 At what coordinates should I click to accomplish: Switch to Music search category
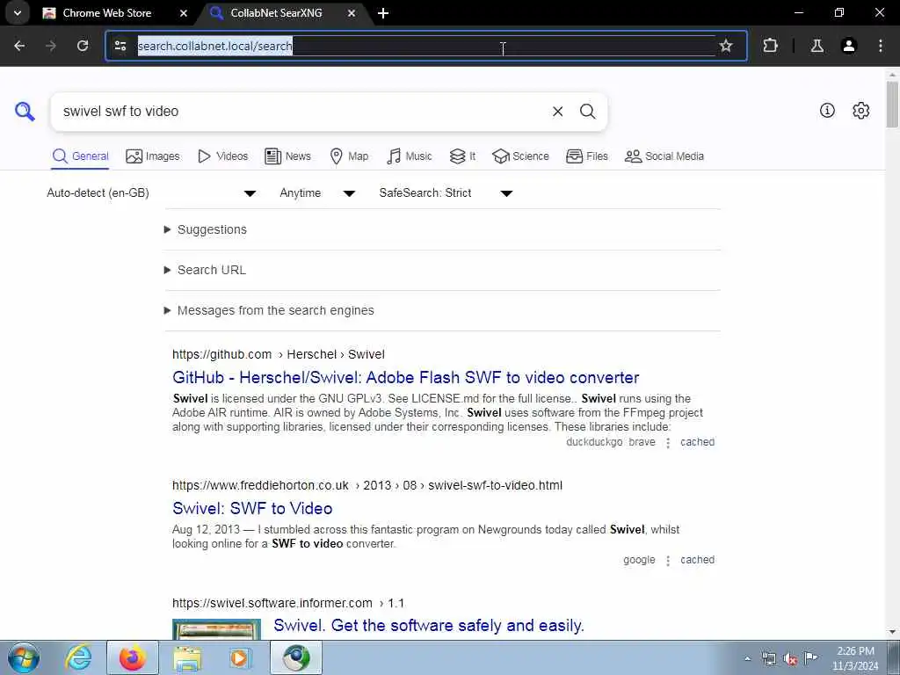click(410, 156)
